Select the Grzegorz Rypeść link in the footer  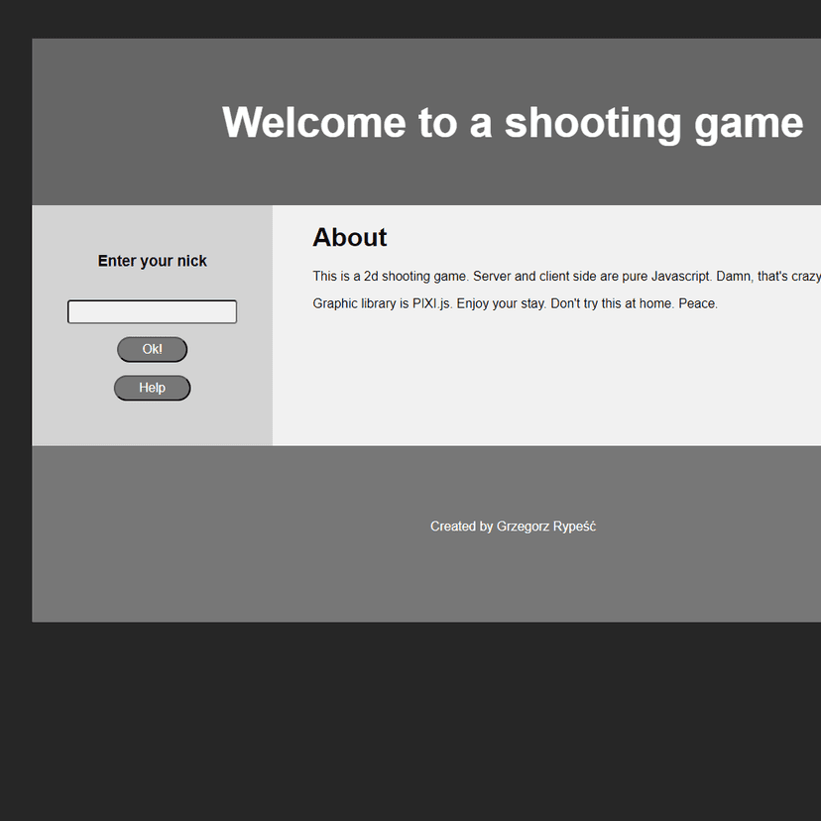(x=546, y=527)
